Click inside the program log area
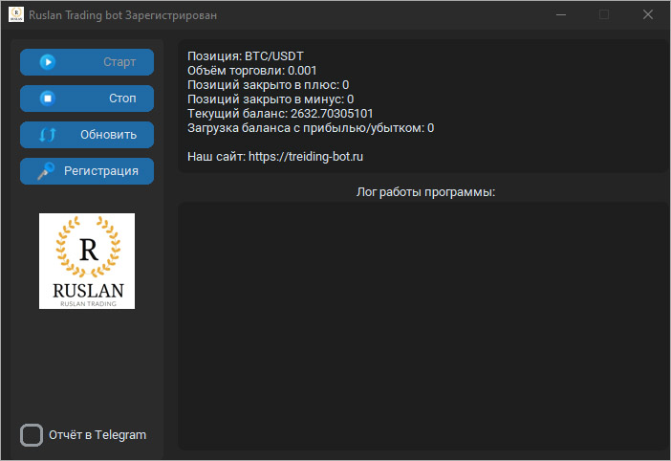This screenshot has height=461, width=671. (423, 326)
